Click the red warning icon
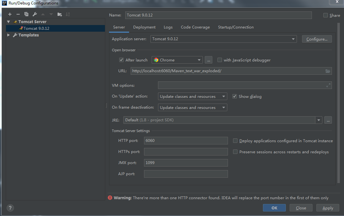 (110, 198)
